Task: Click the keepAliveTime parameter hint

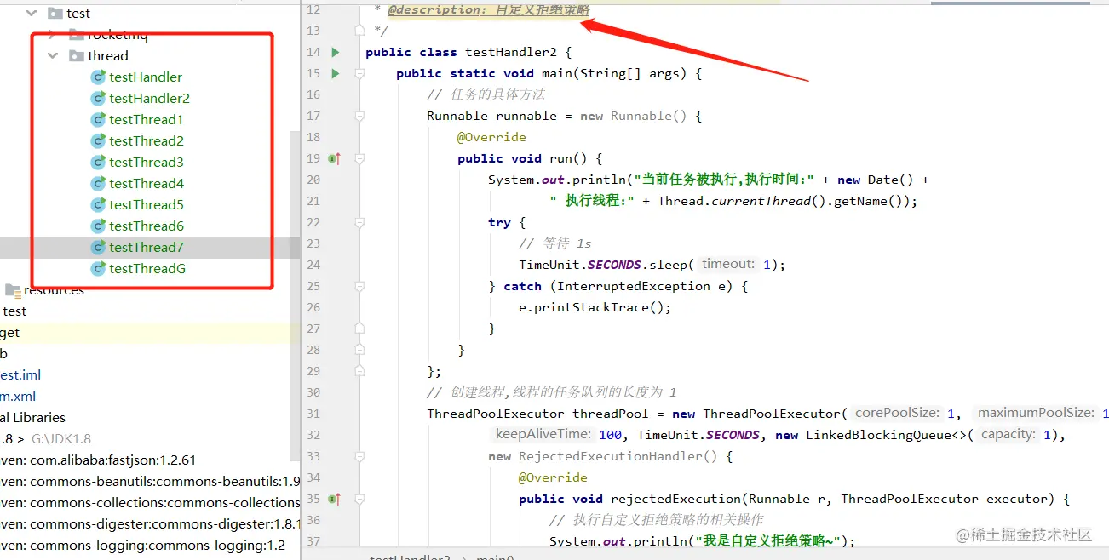Action: point(544,434)
